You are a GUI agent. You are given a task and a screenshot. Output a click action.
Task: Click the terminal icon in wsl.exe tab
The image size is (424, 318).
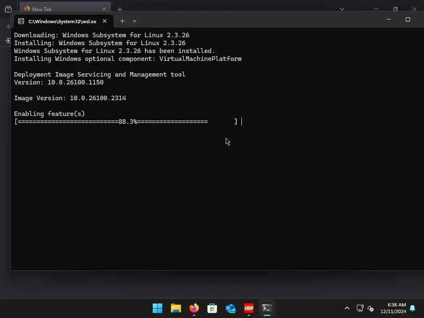pos(21,22)
